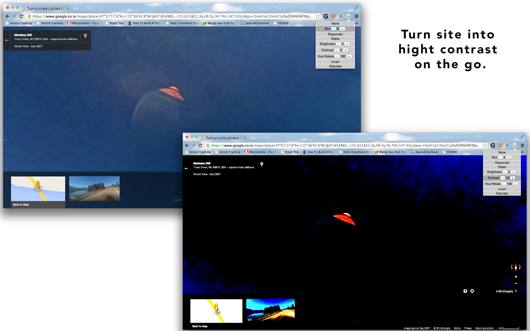Viewport: 530px width, 331px height.
Task: Open the Terms link at the bottom
Action: click(x=457, y=328)
